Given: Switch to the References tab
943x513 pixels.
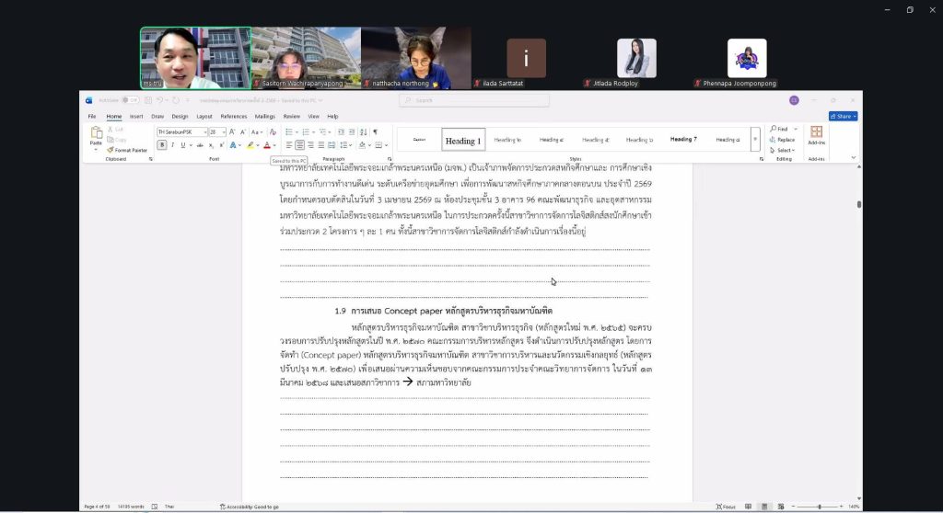Looking at the screenshot, I should (233, 117).
